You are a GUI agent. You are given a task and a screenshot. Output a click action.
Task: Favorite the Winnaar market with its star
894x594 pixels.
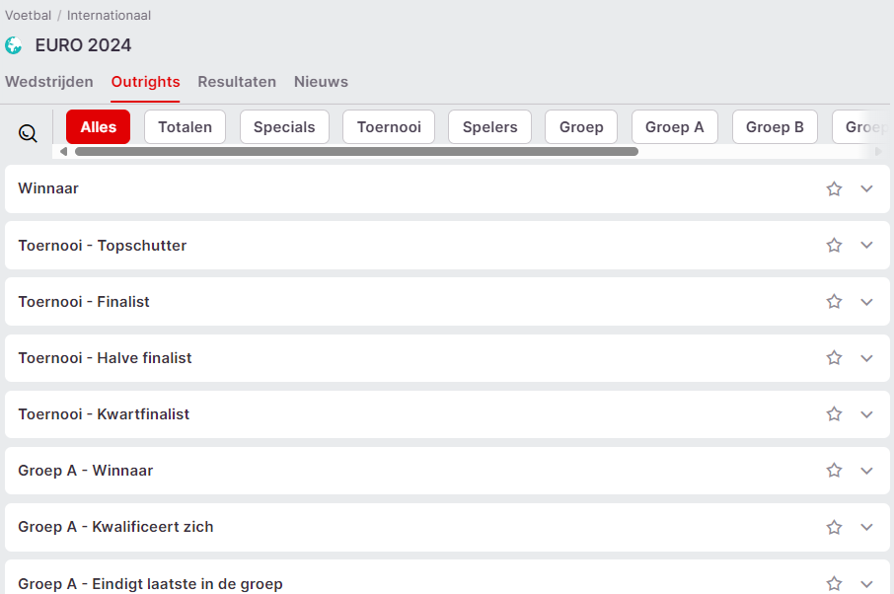(834, 188)
